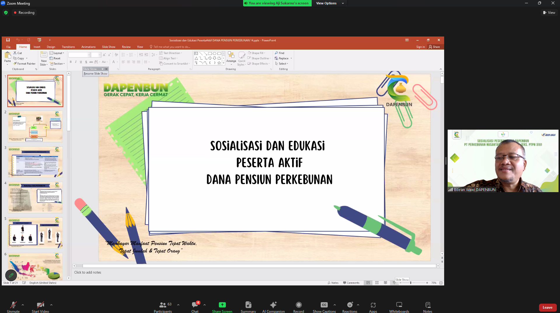This screenshot has height=313, width=560.
Task: Open Quick Styles gallery
Action: (x=242, y=59)
